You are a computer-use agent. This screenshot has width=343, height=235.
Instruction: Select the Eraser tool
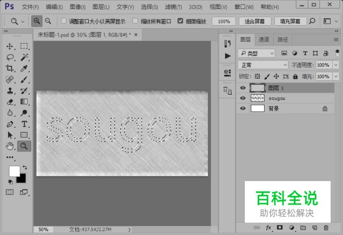(9, 102)
